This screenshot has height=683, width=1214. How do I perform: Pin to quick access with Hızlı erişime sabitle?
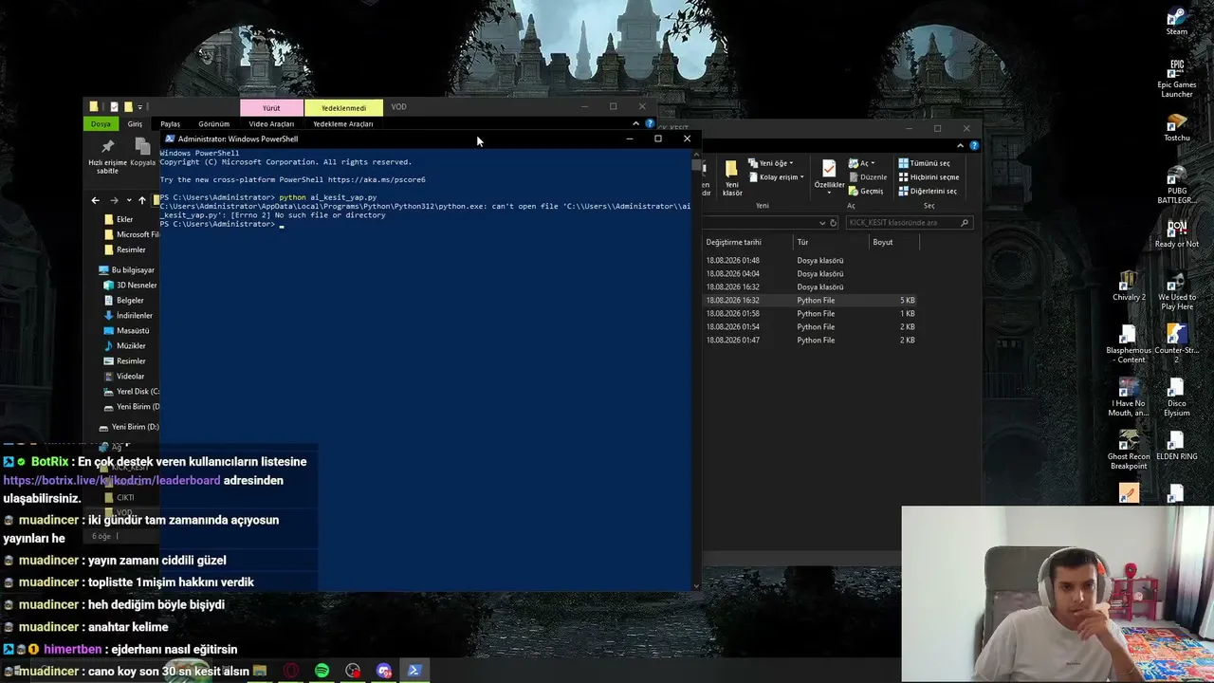click(107, 157)
